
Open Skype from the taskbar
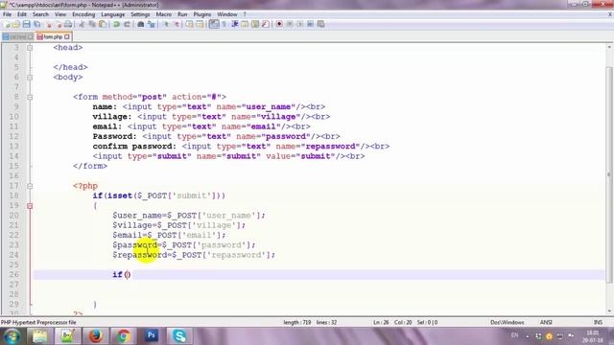coord(179,336)
